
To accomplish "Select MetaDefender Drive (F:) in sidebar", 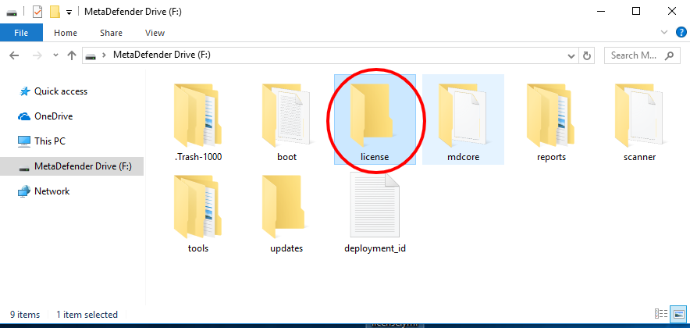I will [72, 166].
